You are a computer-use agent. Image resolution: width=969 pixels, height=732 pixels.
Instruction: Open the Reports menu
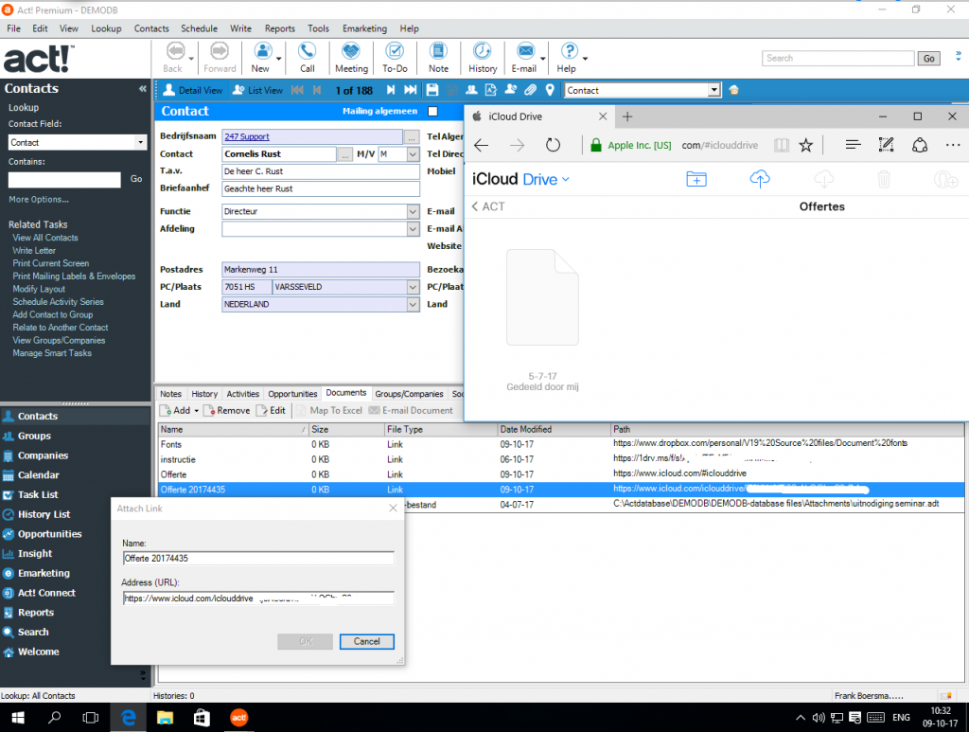pyautogui.click(x=279, y=29)
